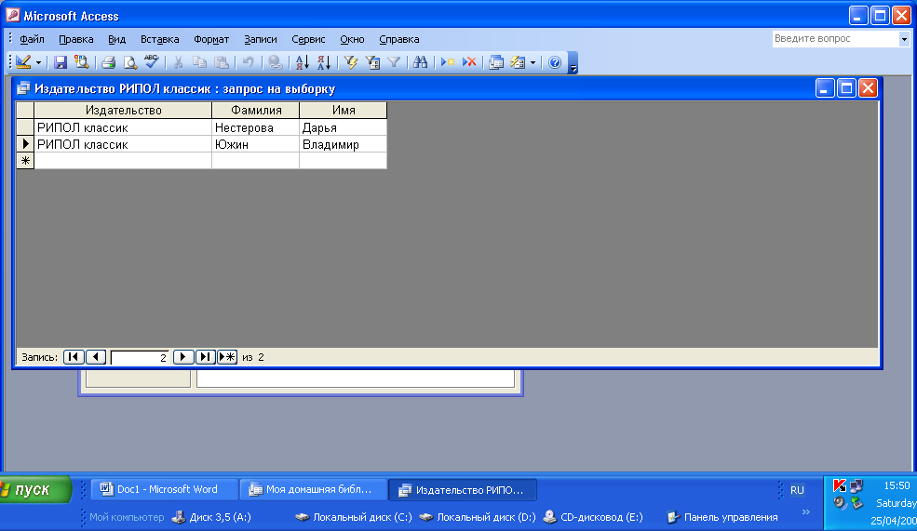Click the File Search icon
The height and width of the screenshot is (531, 917).
tap(81, 62)
